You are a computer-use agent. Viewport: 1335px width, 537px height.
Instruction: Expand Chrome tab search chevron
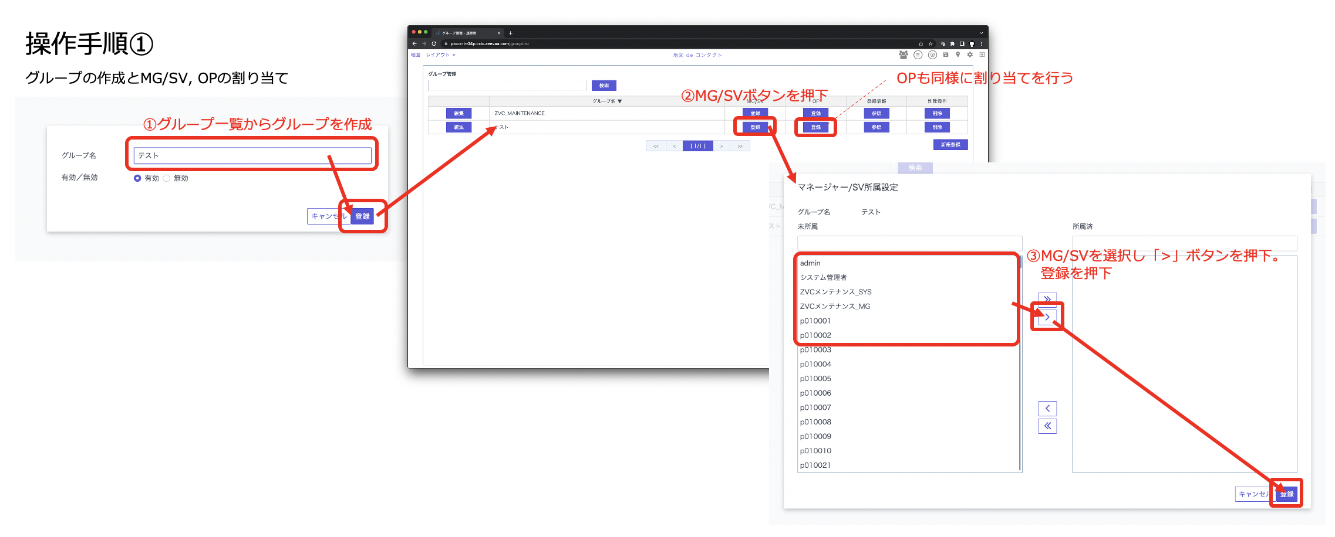[981, 33]
